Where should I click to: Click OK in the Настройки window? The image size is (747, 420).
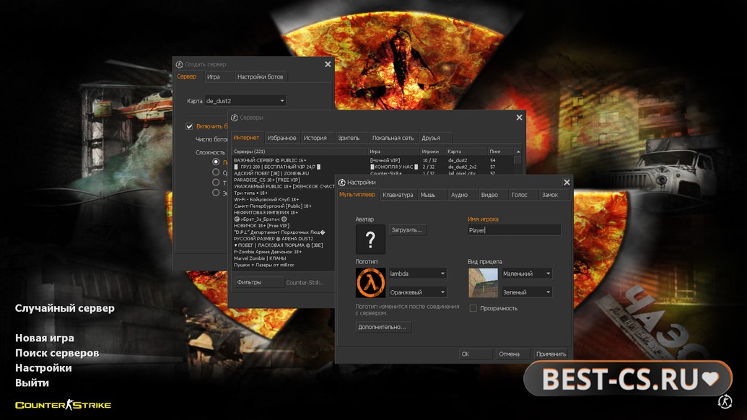[x=476, y=354]
